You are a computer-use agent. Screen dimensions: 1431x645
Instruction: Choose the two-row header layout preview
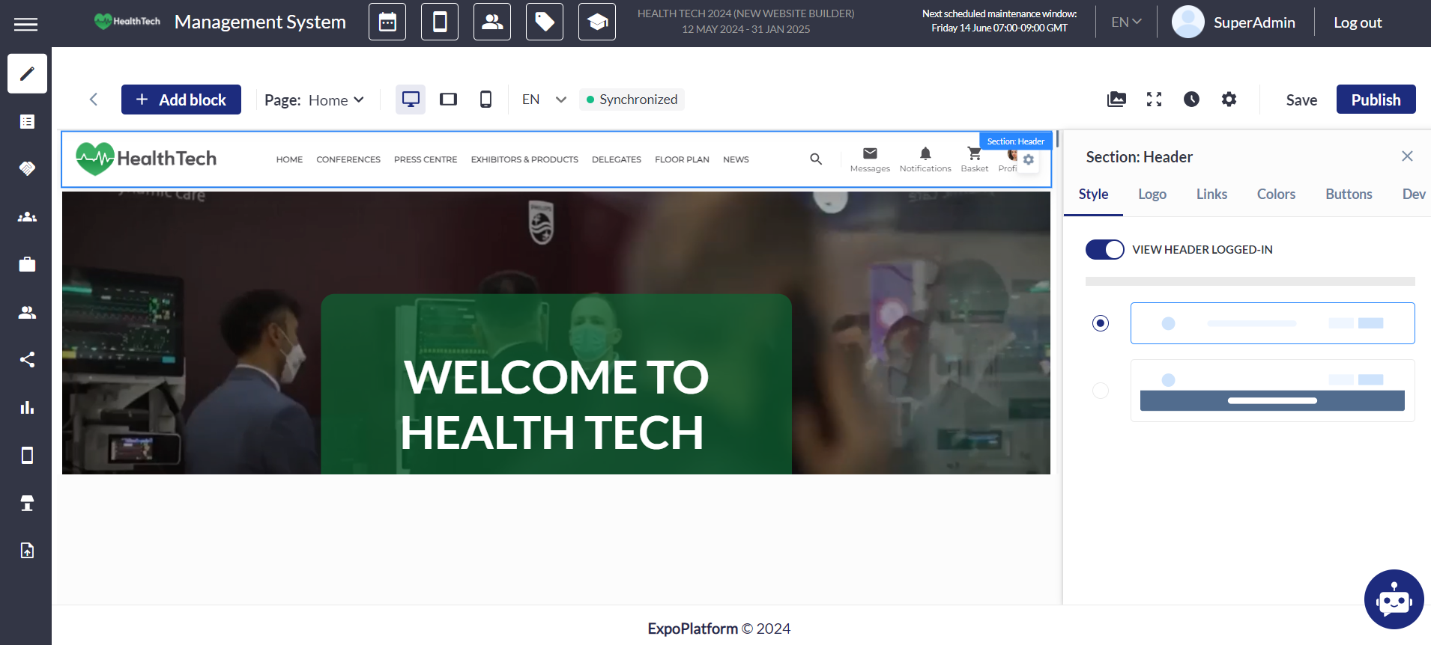[x=1272, y=391]
